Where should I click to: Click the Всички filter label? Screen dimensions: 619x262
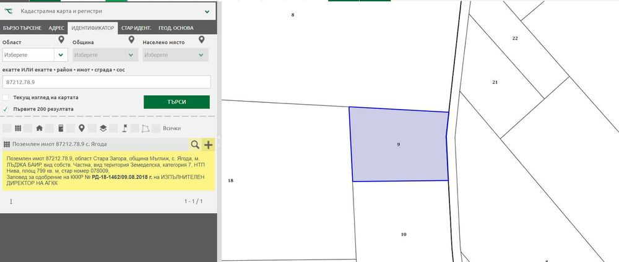(171, 128)
